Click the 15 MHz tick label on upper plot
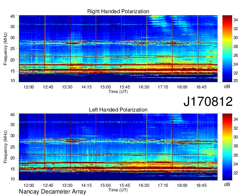Screen dimensions: 242x196 pyautogui.click(x=12, y=71)
